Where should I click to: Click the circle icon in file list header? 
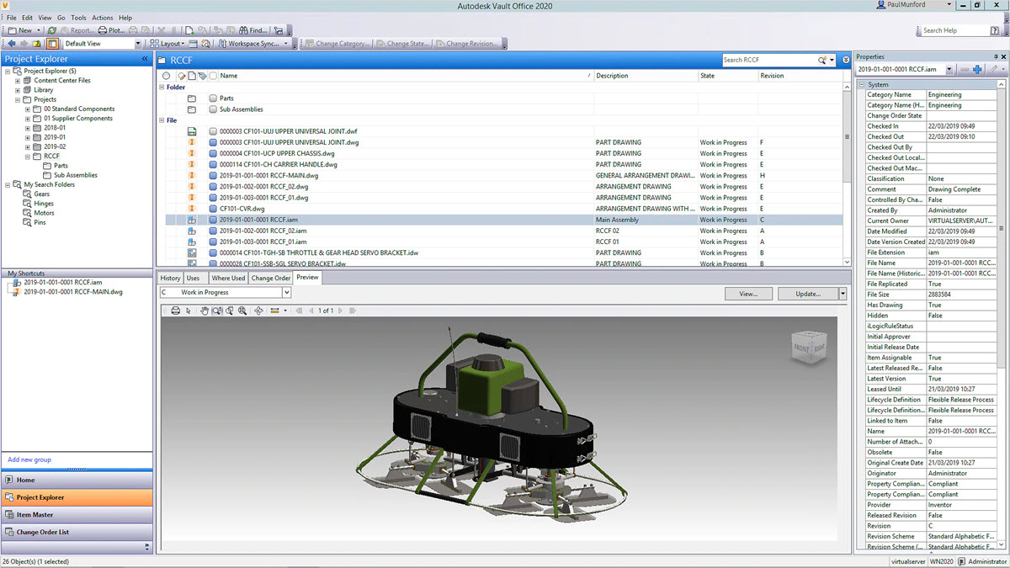point(167,76)
